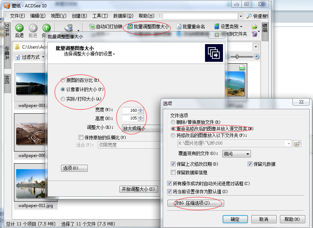Open 批量调整图像大小 toolbar tool

click(148, 26)
